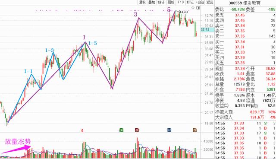Open the dark red event marker on timeline
Viewport: 276px width, 159px height.
[137, 130]
